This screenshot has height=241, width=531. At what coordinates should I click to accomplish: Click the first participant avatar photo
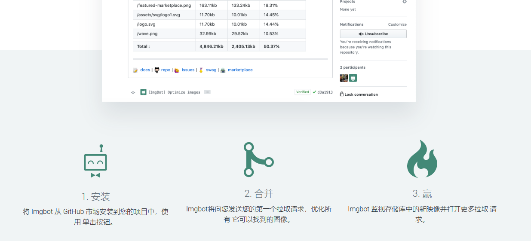pos(344,78)
